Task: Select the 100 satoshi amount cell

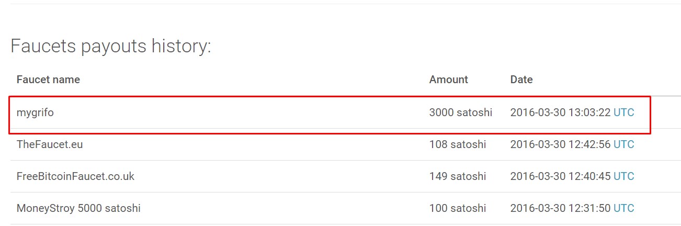Action: point(457,208)
